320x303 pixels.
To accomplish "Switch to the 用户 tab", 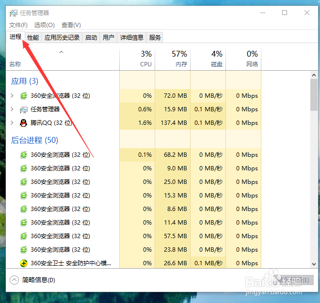I will pyautogui.click(x=109, y=37).
